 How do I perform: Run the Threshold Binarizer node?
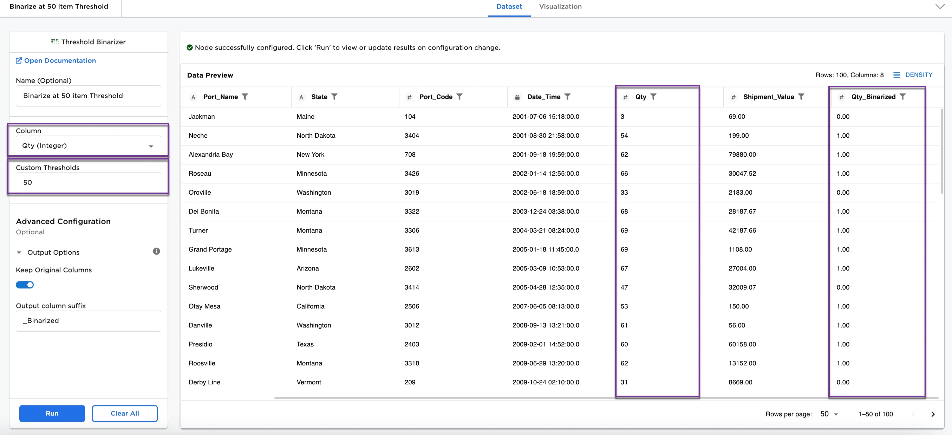tap(52, 413)
